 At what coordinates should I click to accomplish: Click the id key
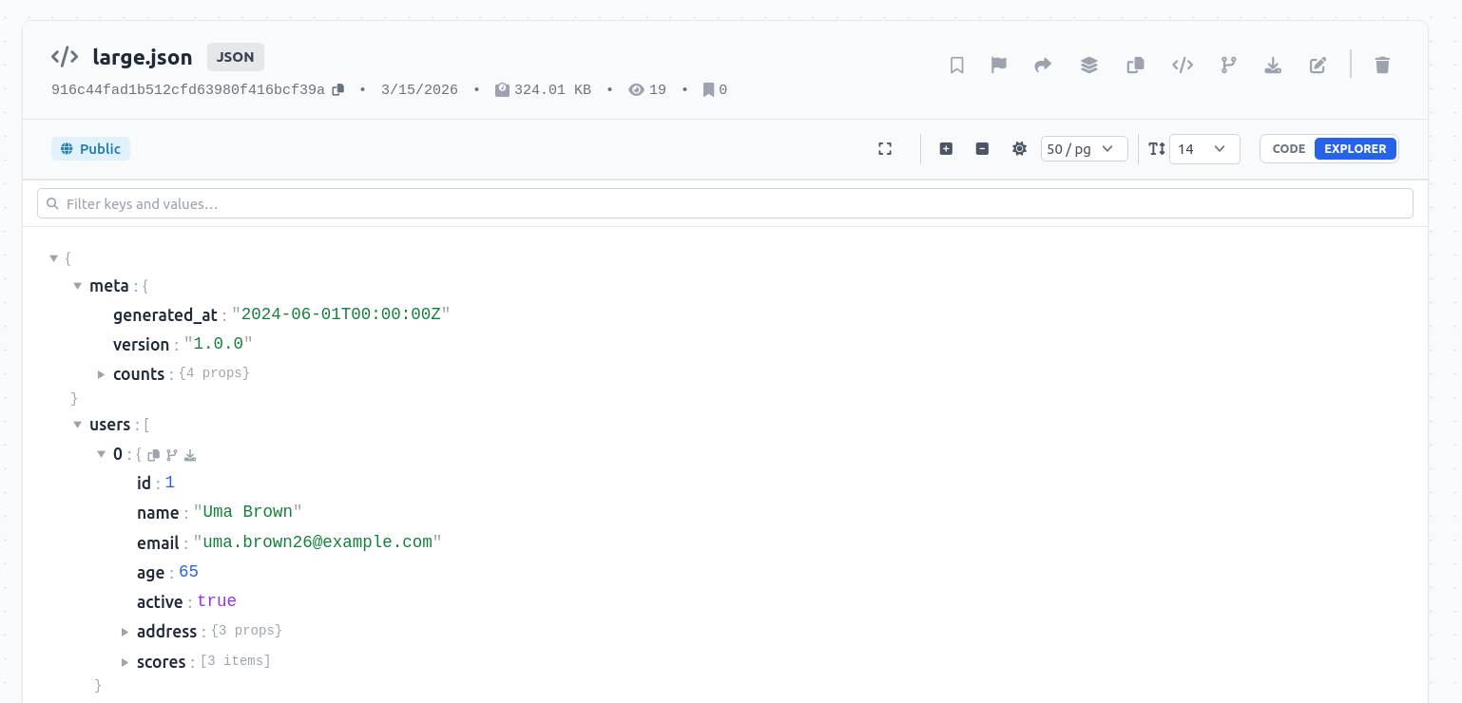click(x=144, y=484)
